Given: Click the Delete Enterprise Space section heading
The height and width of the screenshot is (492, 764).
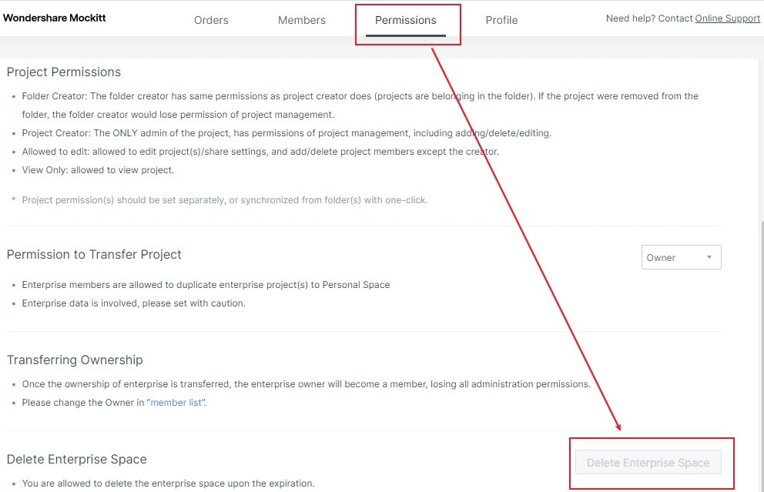Looking at the screenshot, I should pyautogui.click(x=76, y=459).
